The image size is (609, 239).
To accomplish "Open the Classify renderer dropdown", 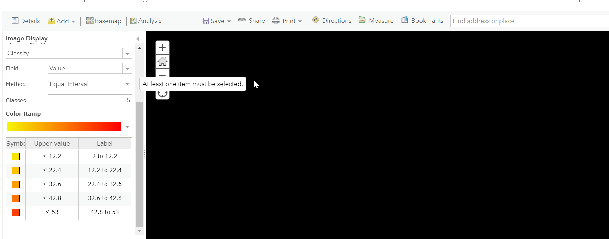I will tap(127, 53).
